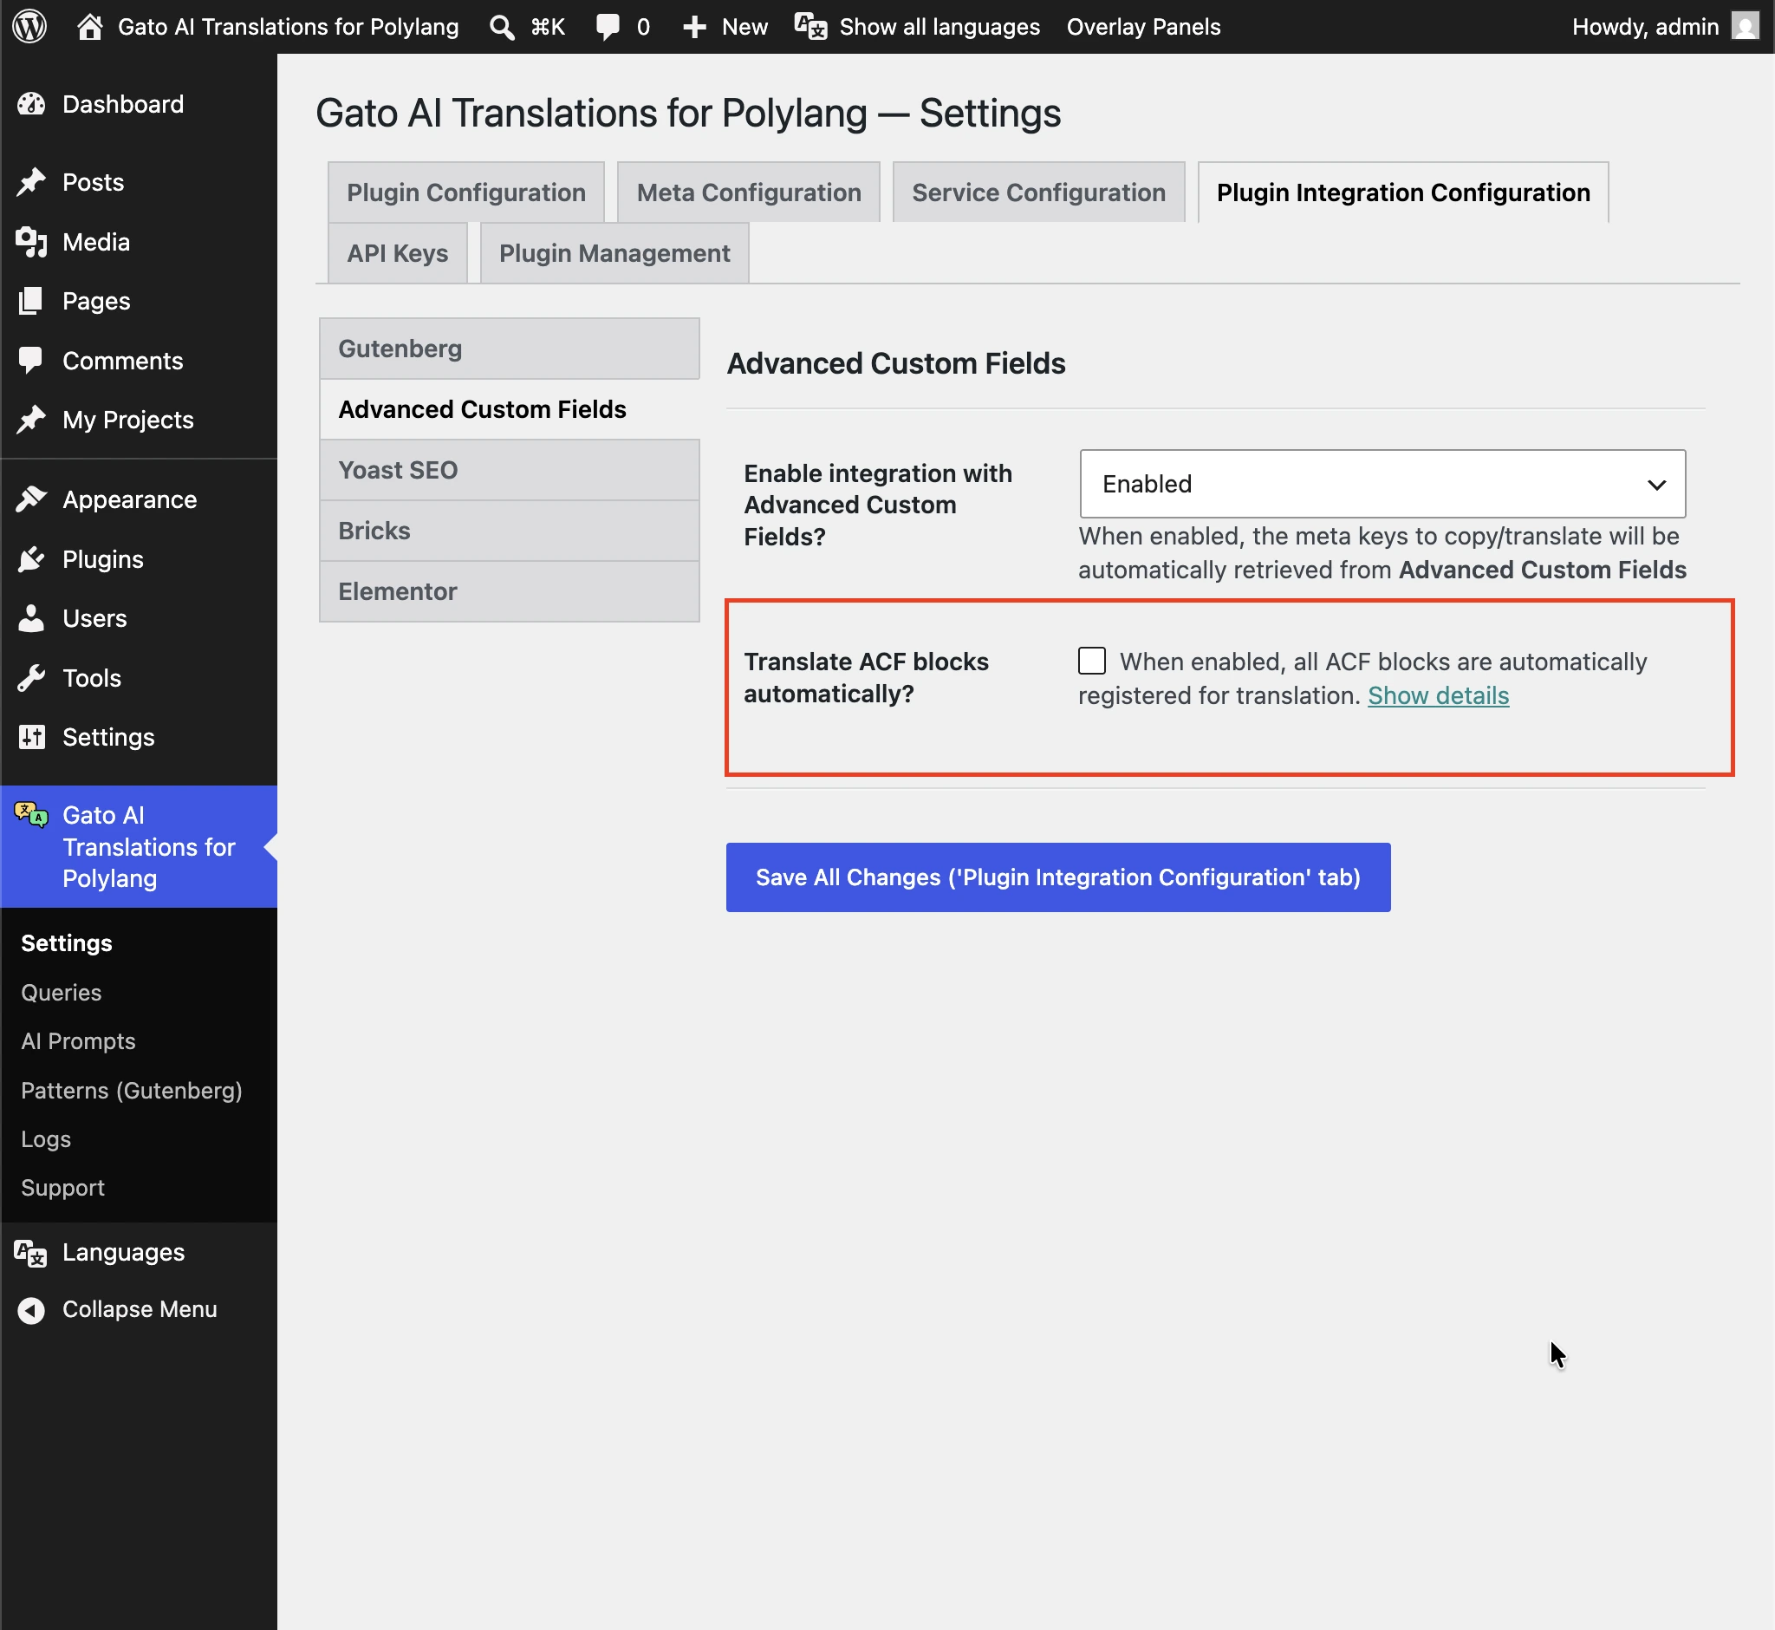
Task: Open the admin avatar icon
Action: (1745, 27)
